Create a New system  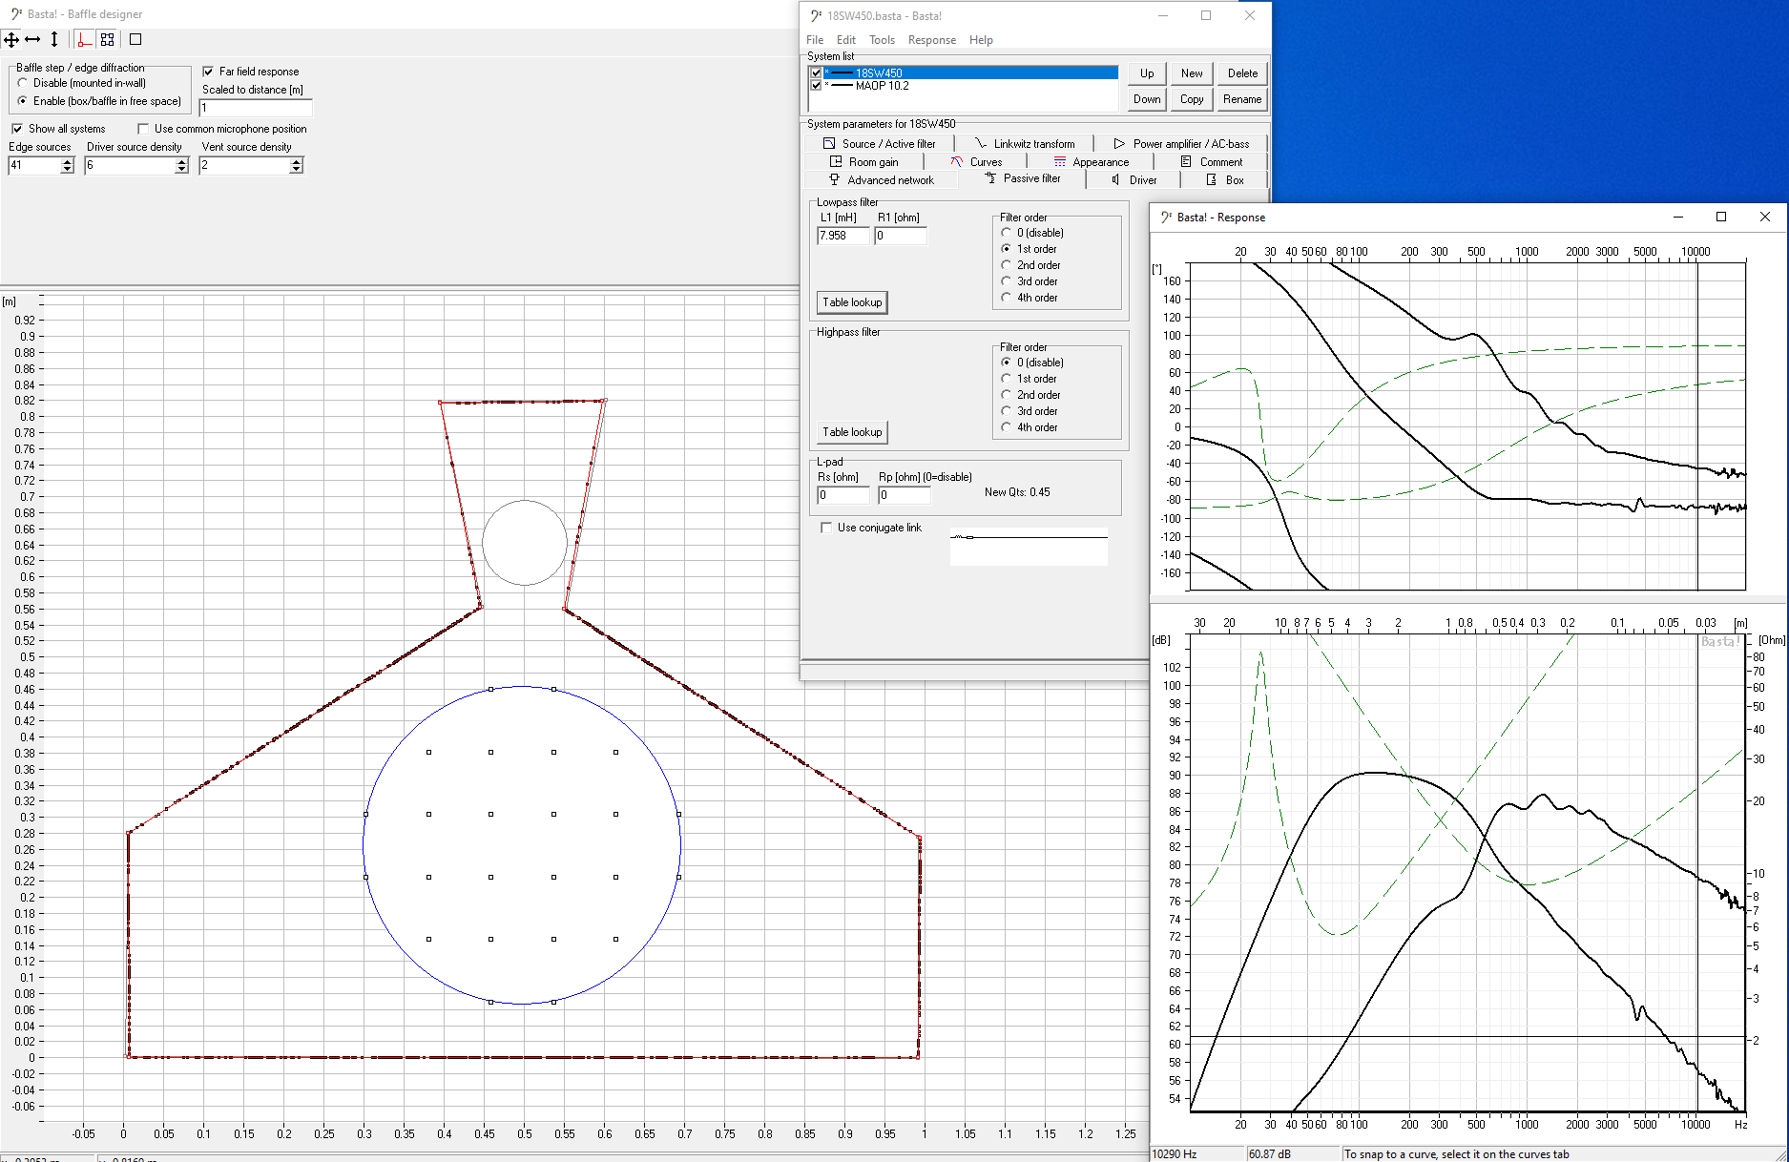coord(1192,73)
